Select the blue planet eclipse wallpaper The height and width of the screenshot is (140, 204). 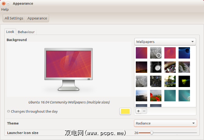tap(184, 53)
